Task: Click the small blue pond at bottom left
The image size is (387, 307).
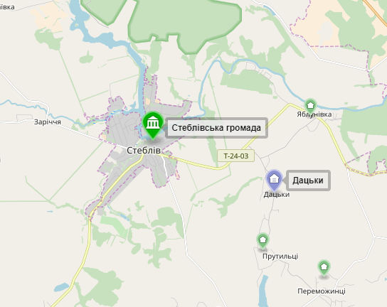Action: [61, 287]
